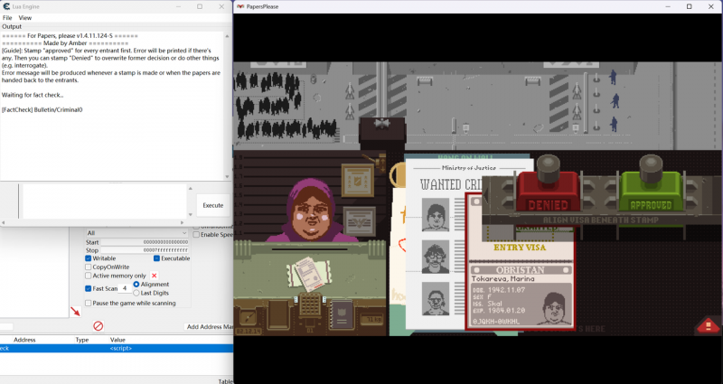Enable Pause the game while scanning

coord(88,304)
